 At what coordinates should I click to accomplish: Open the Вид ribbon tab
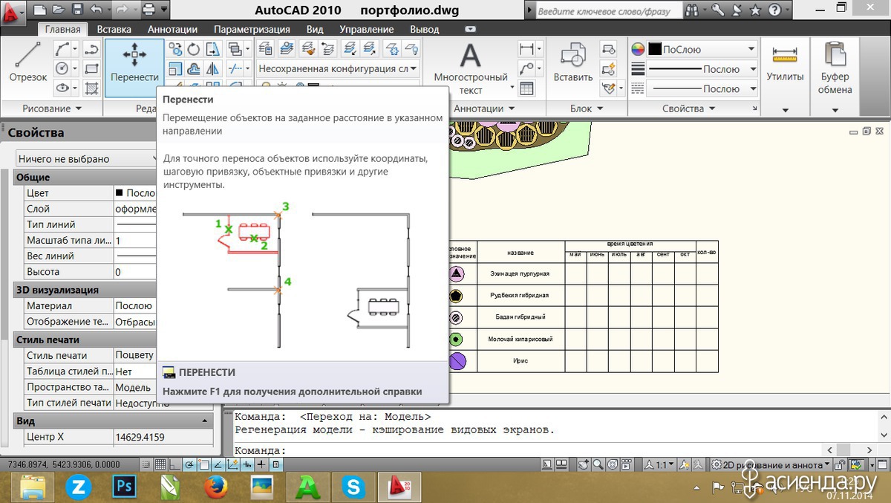(315, 29)
